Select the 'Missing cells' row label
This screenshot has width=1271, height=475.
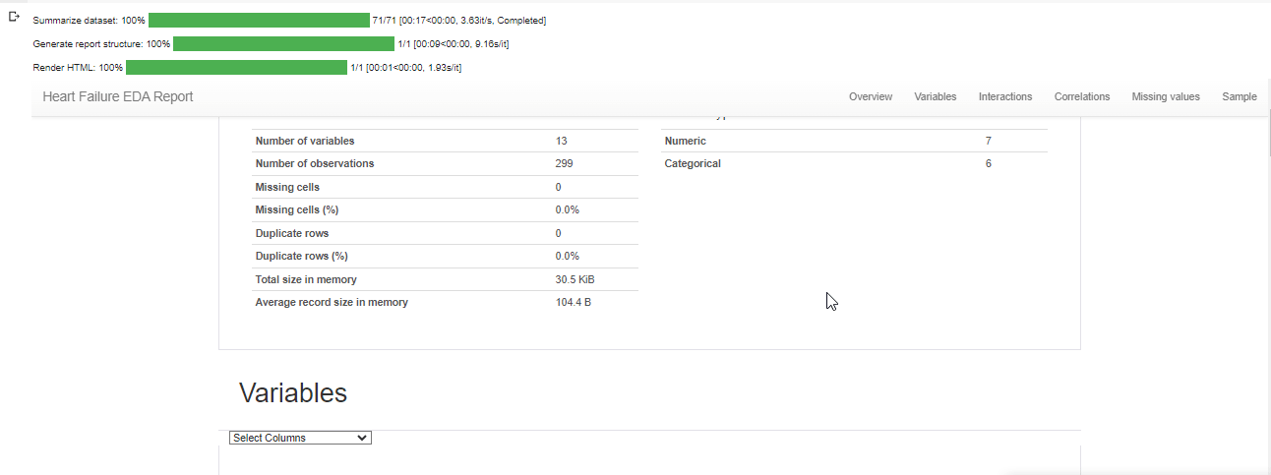[287, 187]
